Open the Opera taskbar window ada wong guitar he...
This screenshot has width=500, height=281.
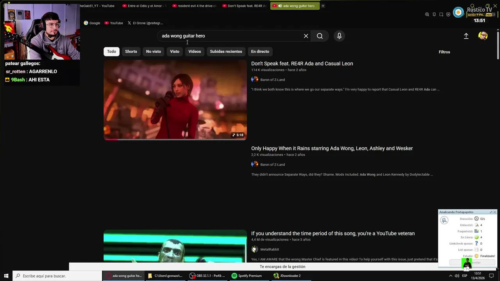[x=123, y=276]
